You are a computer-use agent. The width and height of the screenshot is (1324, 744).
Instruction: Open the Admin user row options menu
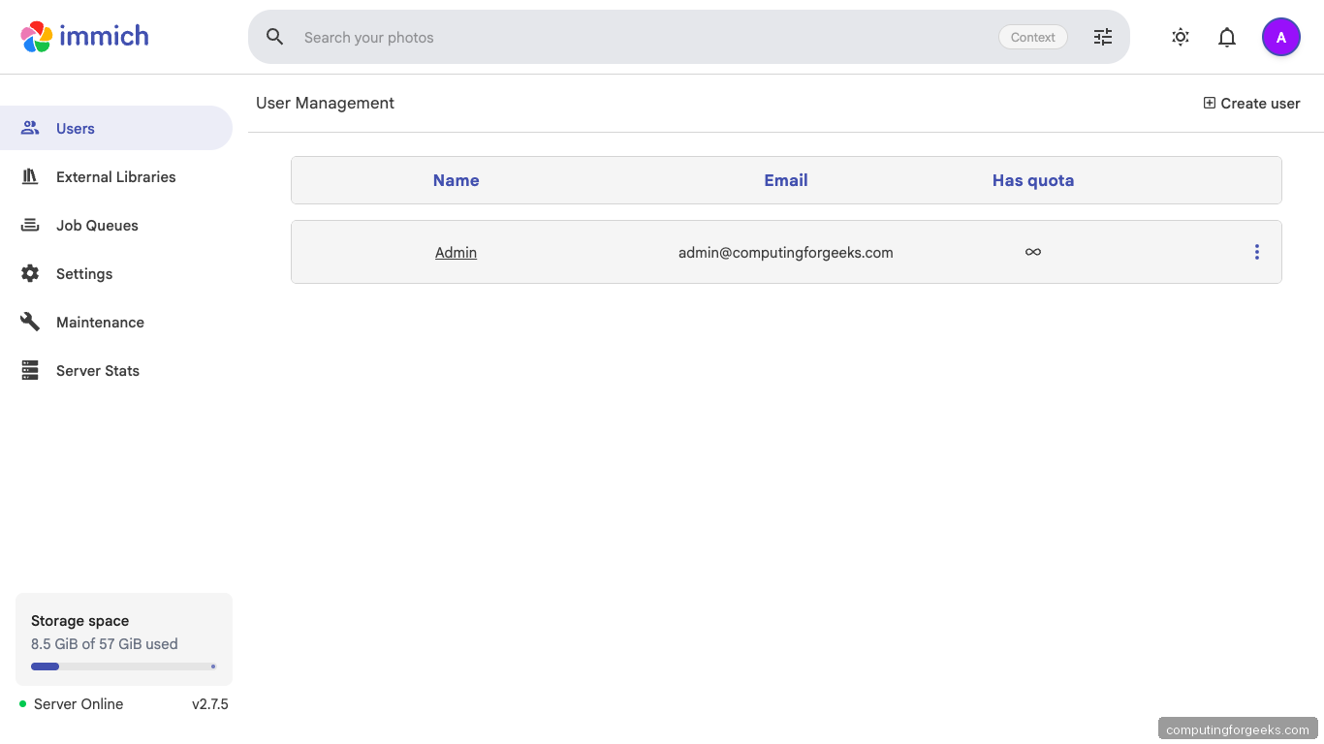[x=1257, y=252]
